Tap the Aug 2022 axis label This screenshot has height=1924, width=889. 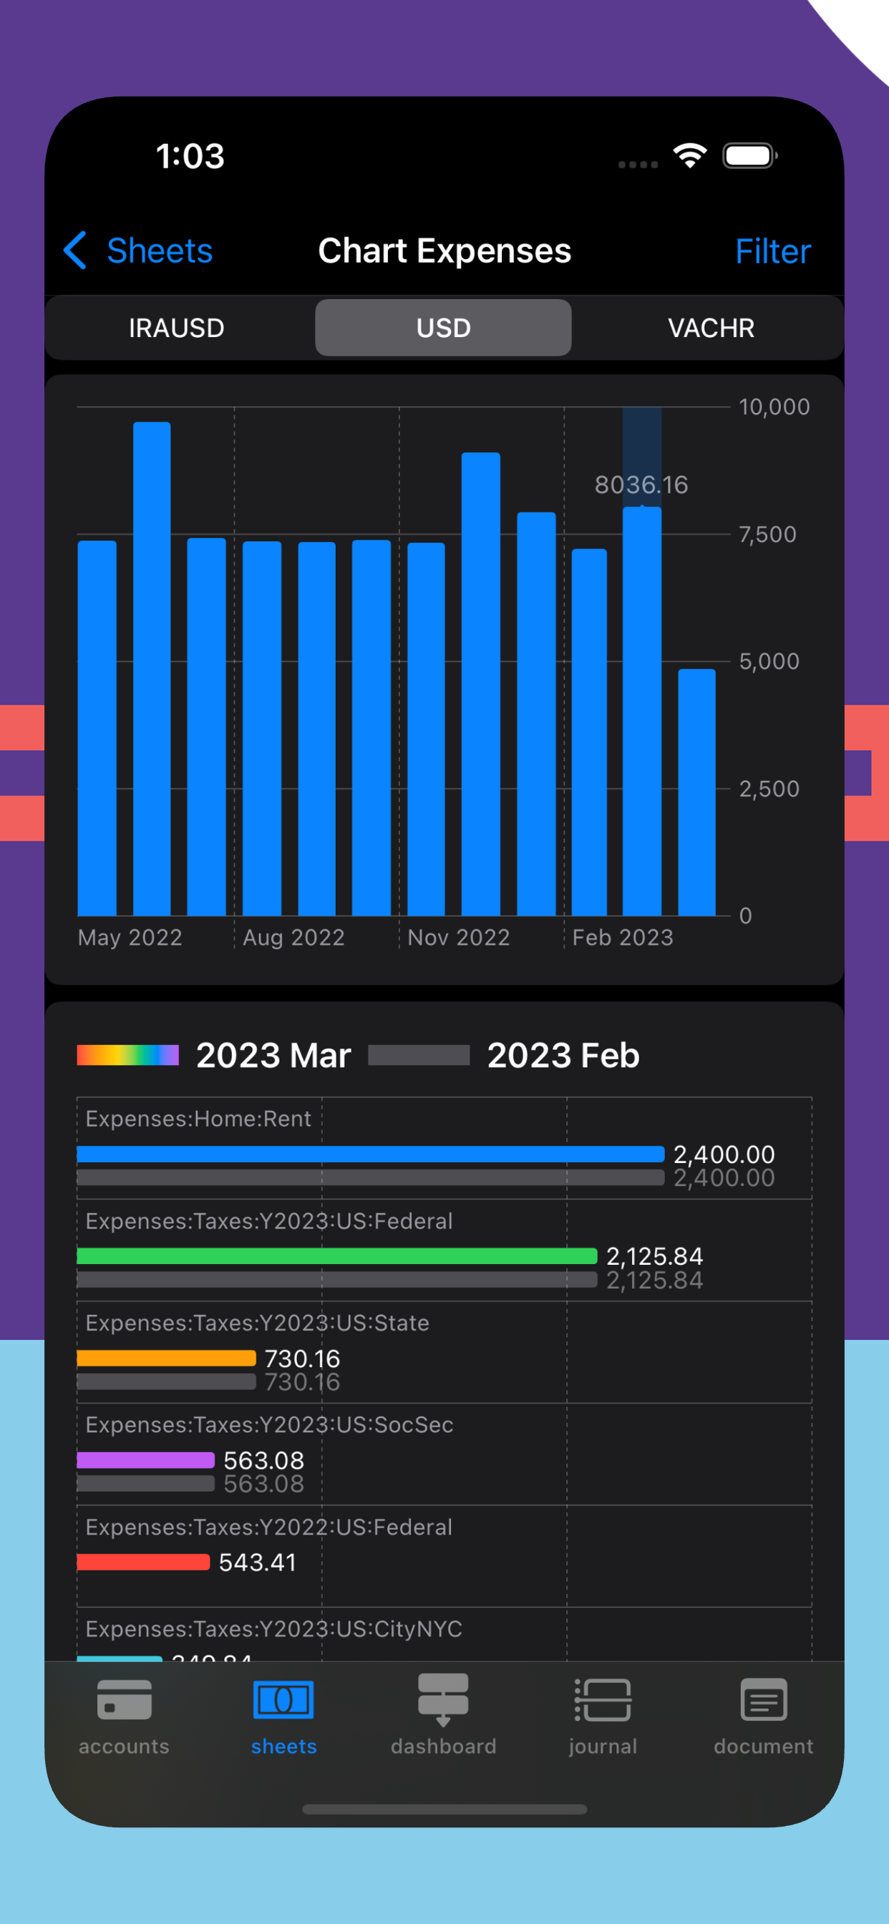(x=293, y=938)
